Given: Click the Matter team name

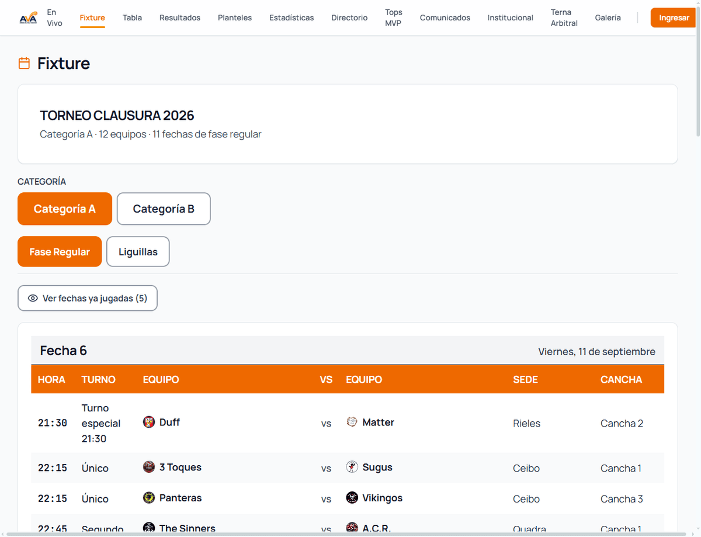Looking at the screenshot, I should [x=379, y=422].
